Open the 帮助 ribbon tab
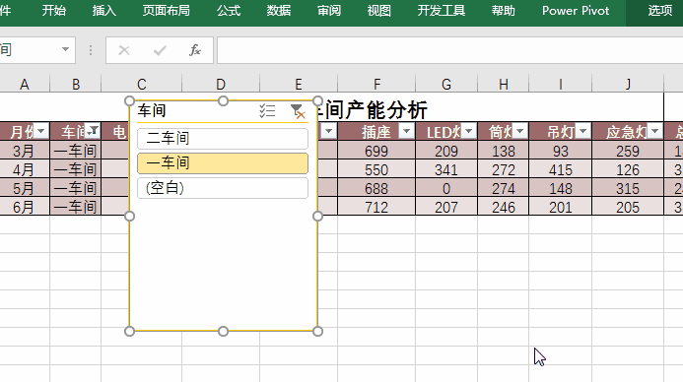This screenshot has height=382, width=683. tap(504, 11)
